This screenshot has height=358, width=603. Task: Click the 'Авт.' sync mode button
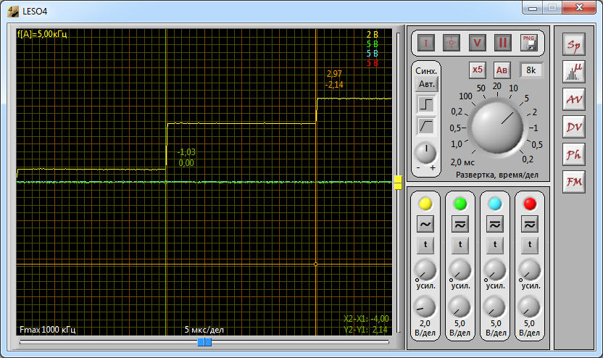(x=426, y=84)
